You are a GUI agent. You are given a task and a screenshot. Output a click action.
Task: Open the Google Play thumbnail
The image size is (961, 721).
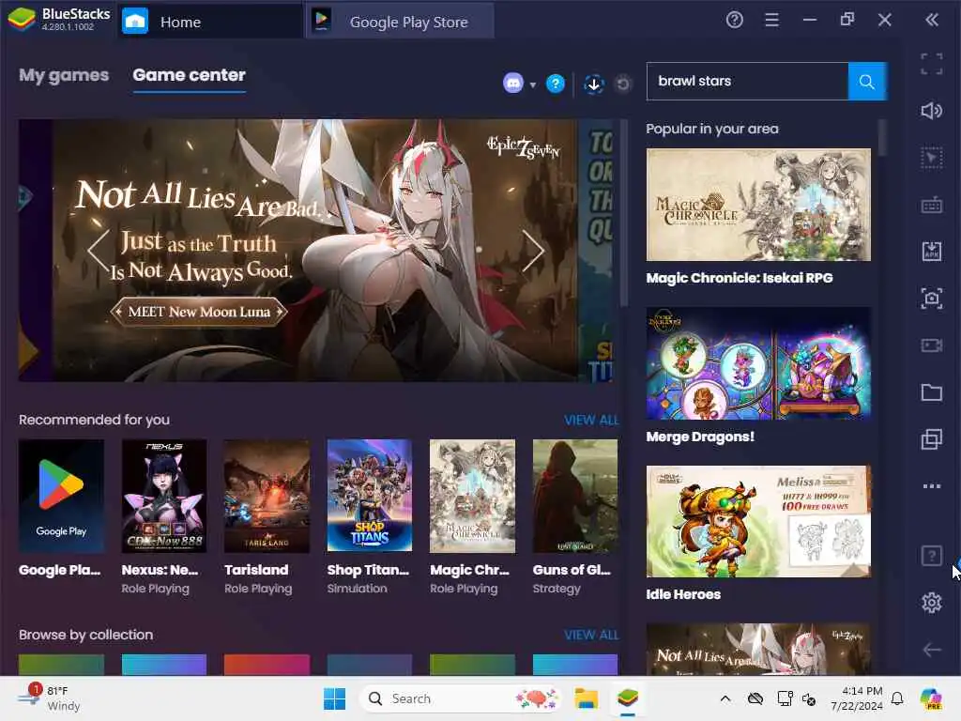61,496
